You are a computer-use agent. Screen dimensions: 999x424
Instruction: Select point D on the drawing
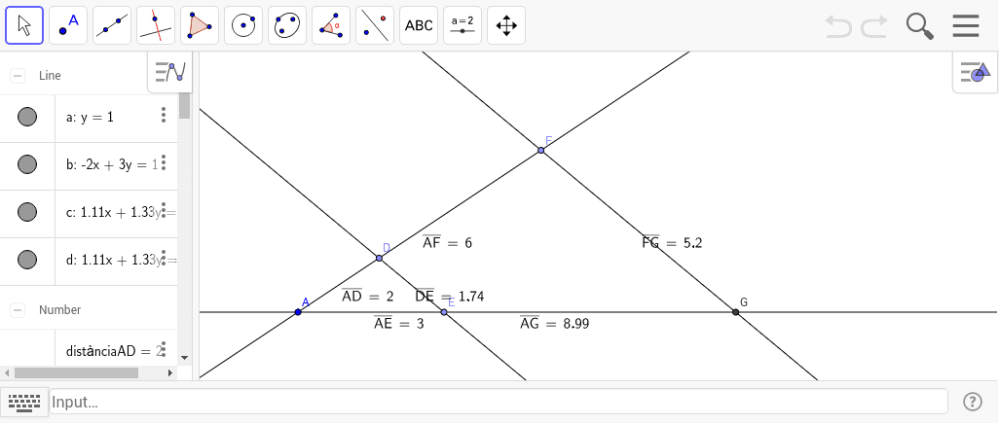coord(379,258)
